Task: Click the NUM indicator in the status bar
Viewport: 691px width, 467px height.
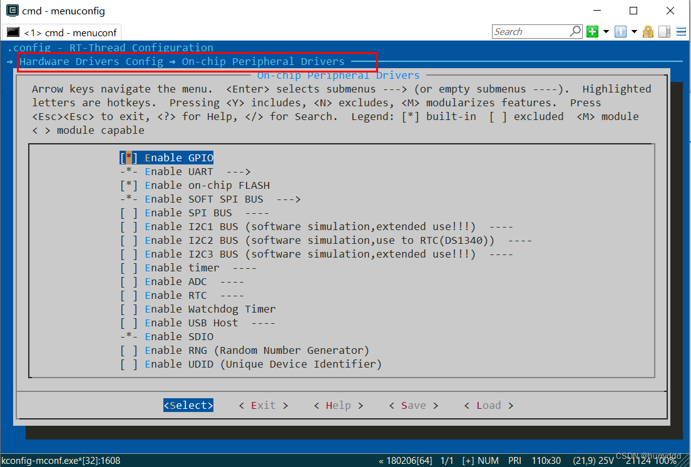Action: pos(488,460)
